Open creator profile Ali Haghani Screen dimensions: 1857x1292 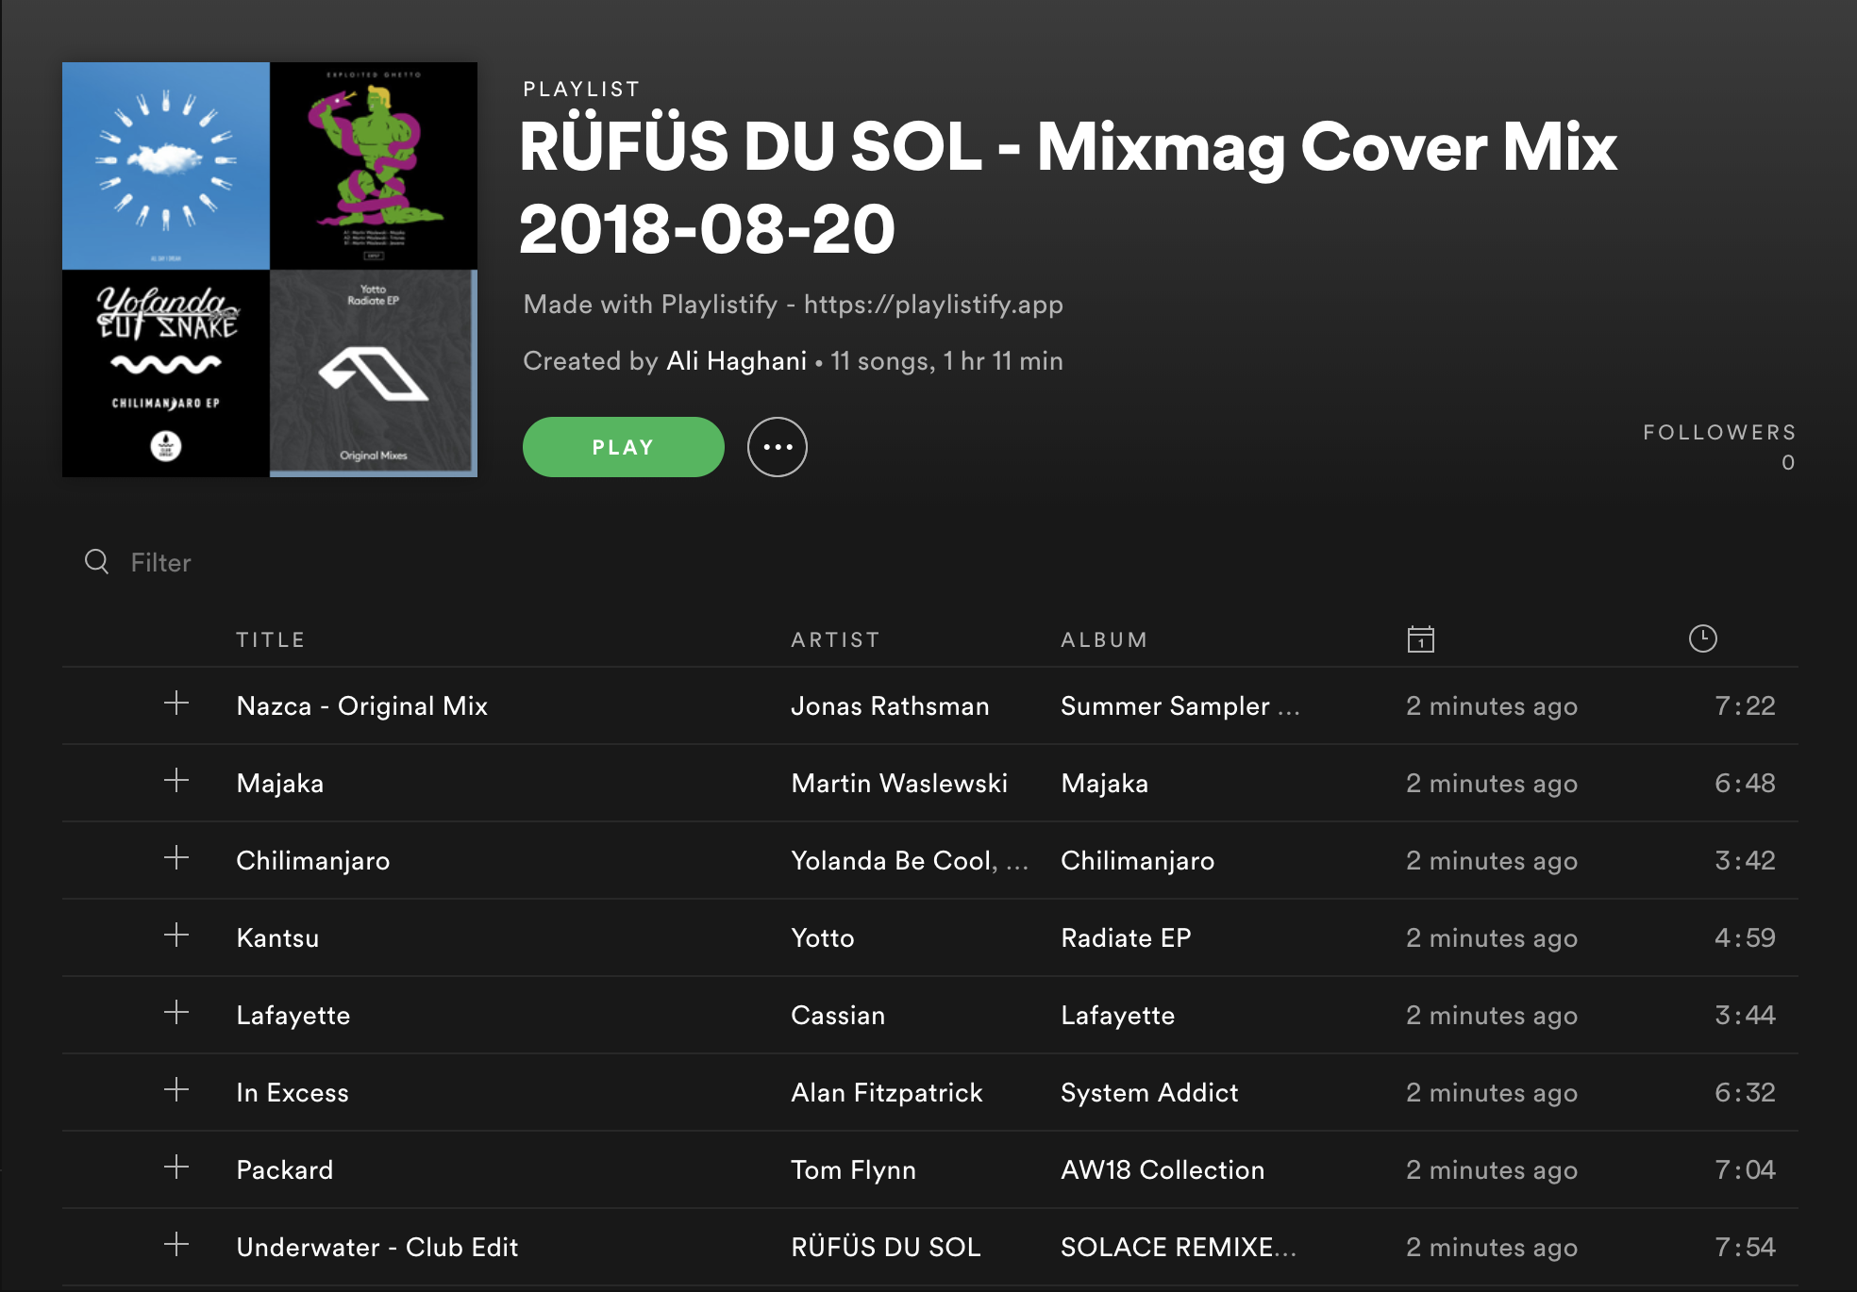point(736,361)
